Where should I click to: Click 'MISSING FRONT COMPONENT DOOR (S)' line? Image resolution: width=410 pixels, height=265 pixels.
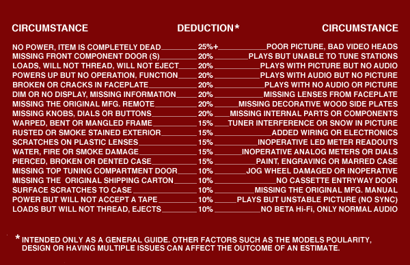click(86, 57)
